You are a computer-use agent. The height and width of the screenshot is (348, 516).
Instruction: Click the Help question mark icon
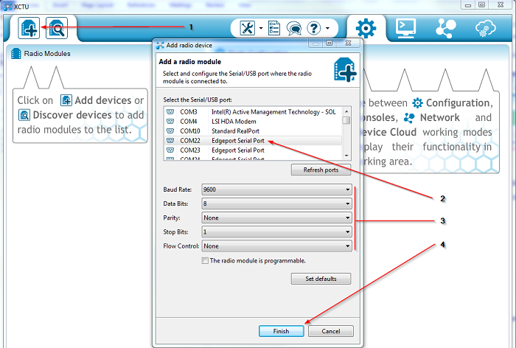click(313, 28)
